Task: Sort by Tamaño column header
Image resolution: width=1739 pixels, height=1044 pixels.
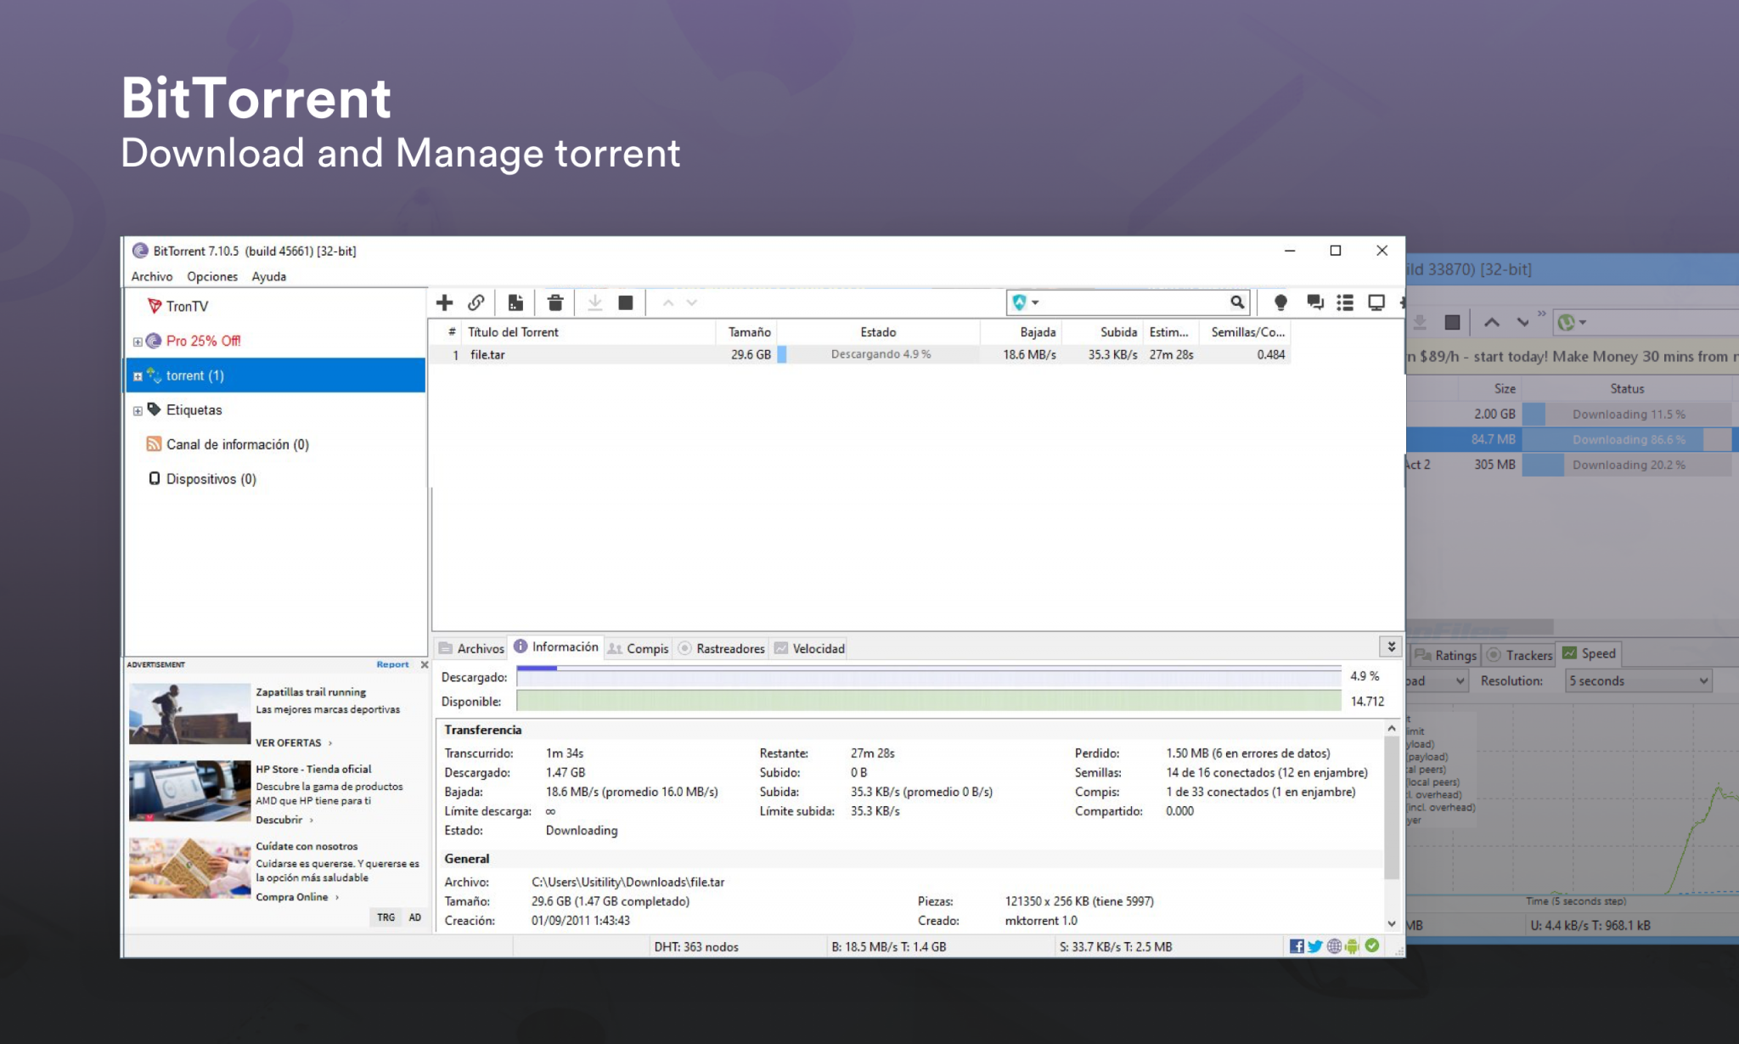Action: click(x=746, y=332)
